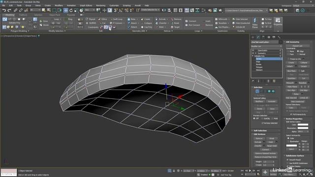
Task: Collapse the Editable Poly stack entry
Action: 253,56
